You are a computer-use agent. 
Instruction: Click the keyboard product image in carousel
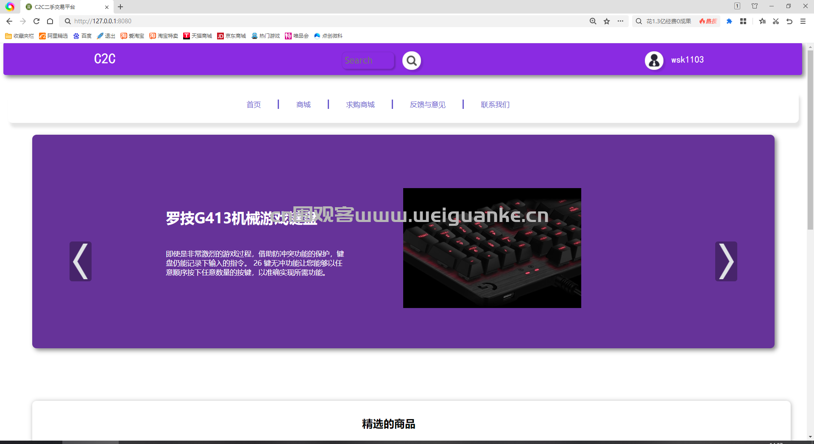[x=492, y=248]
